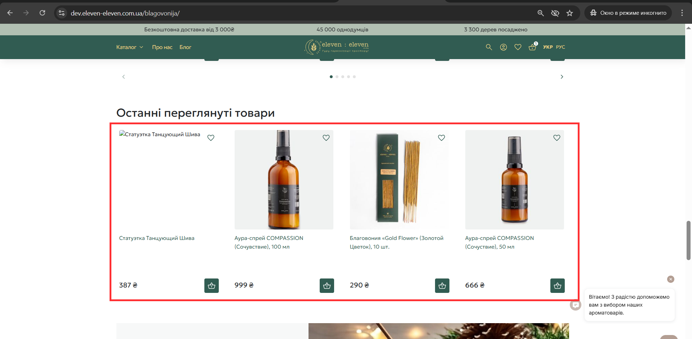Click the 3 300 дерев посаджено text

(x=496, y=30)
